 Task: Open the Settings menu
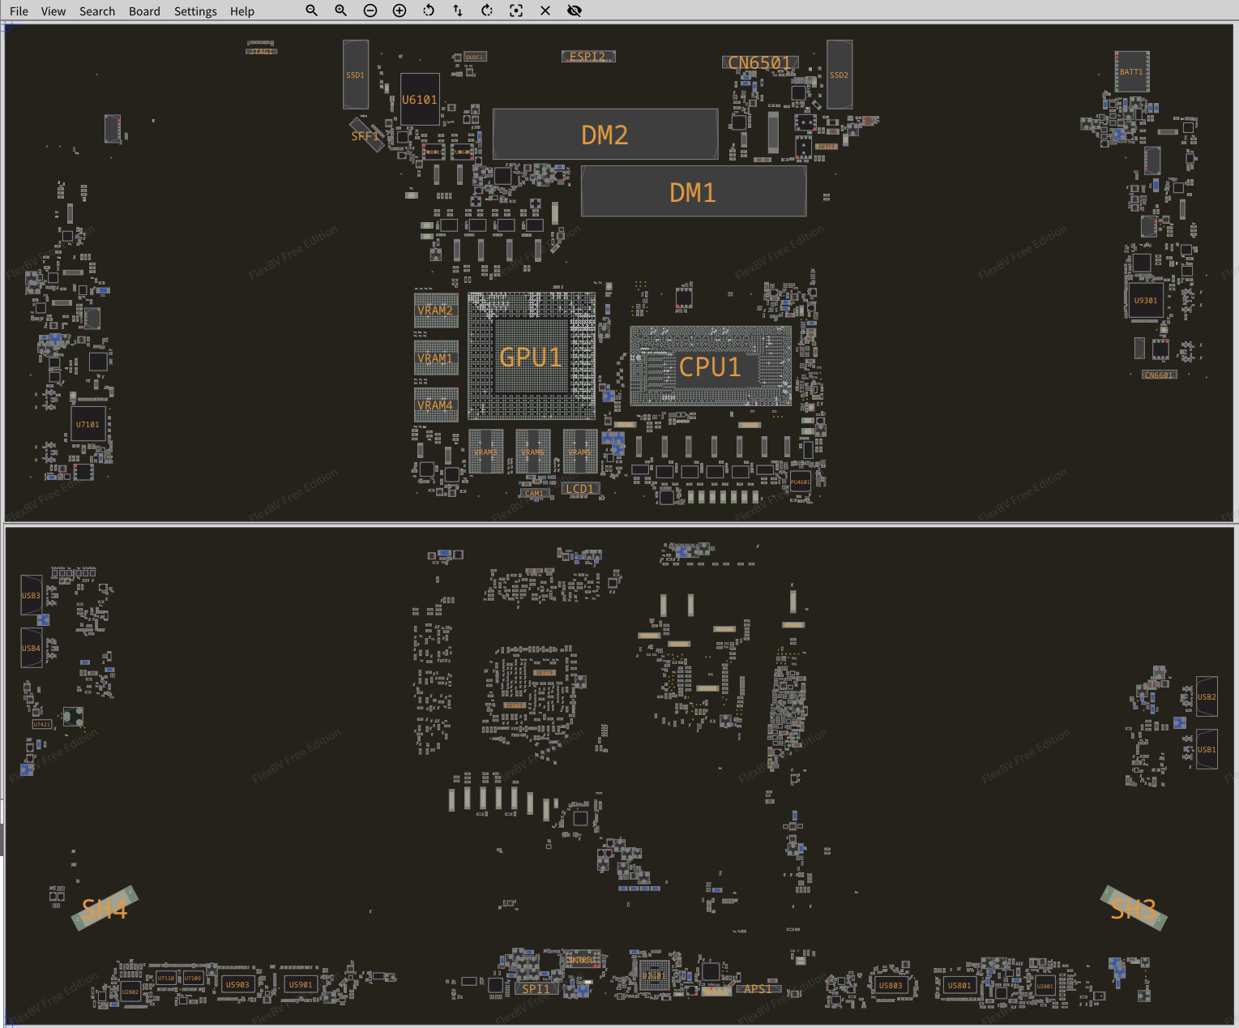(x=195, y=11)
